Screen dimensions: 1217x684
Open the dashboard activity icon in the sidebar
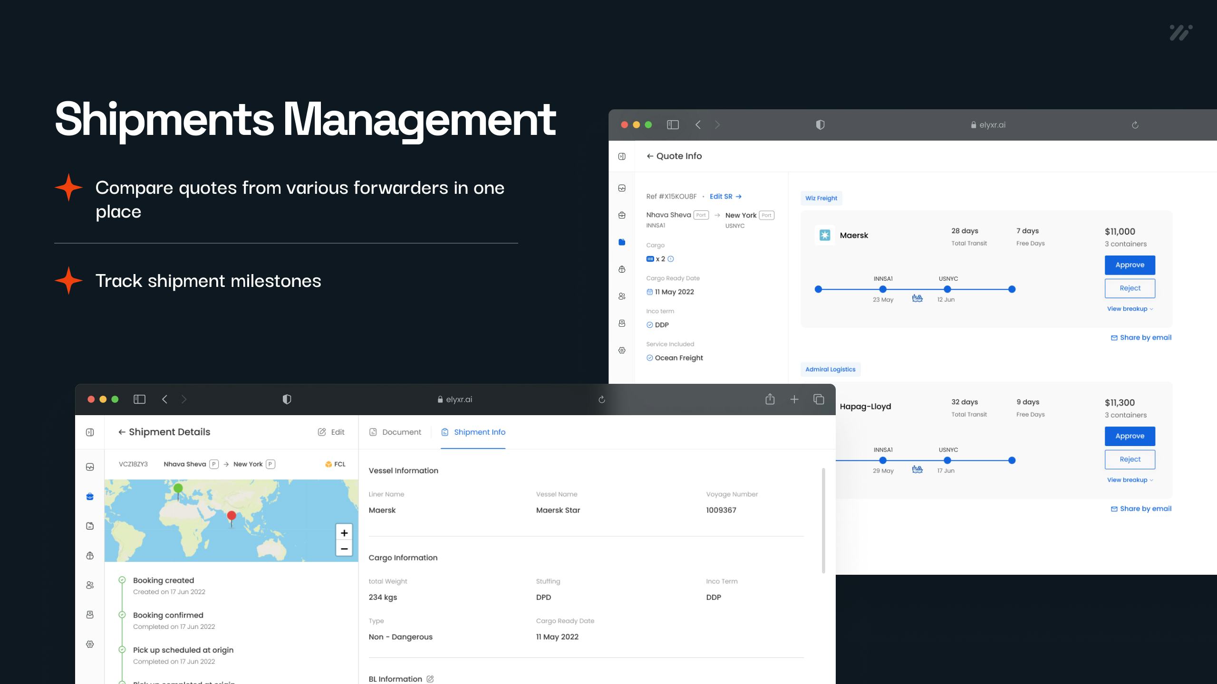coord(90,466)
